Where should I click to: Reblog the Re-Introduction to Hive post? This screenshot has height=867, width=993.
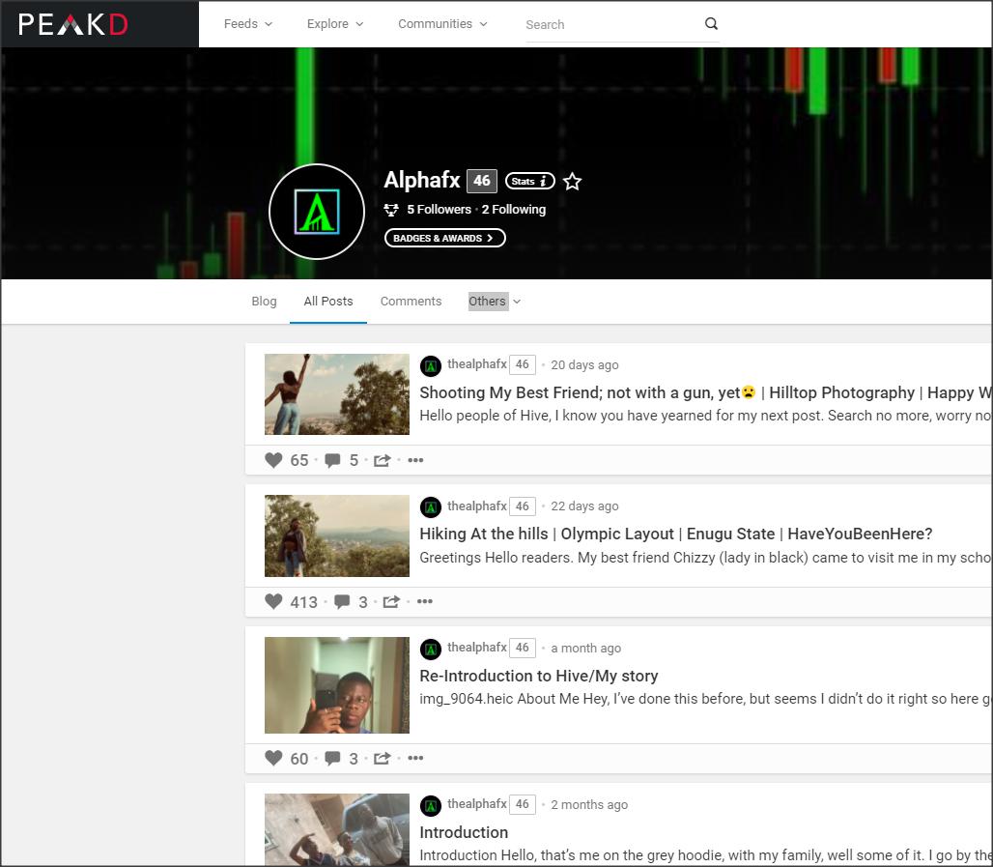(382, 758)
